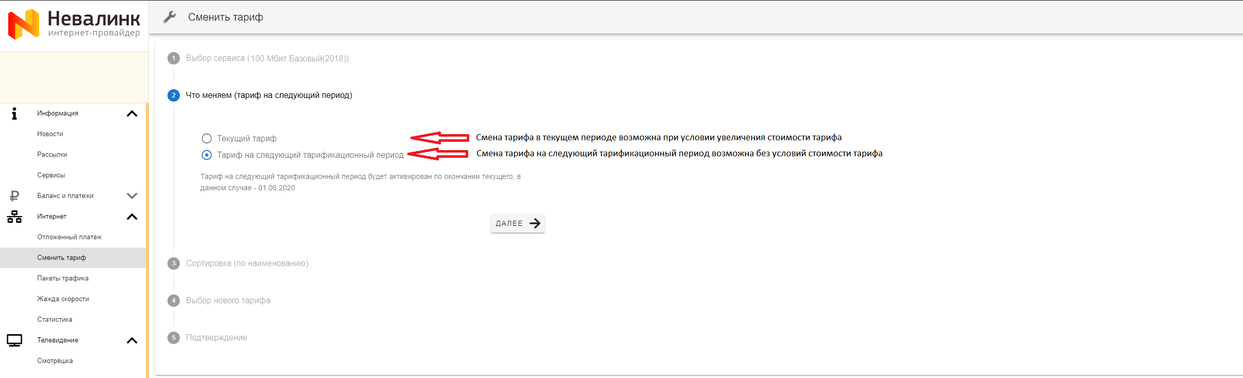Screen dimensions: 1243x378
Task: Go to Пакеты трафика page
Action: (x=63, y=278)
